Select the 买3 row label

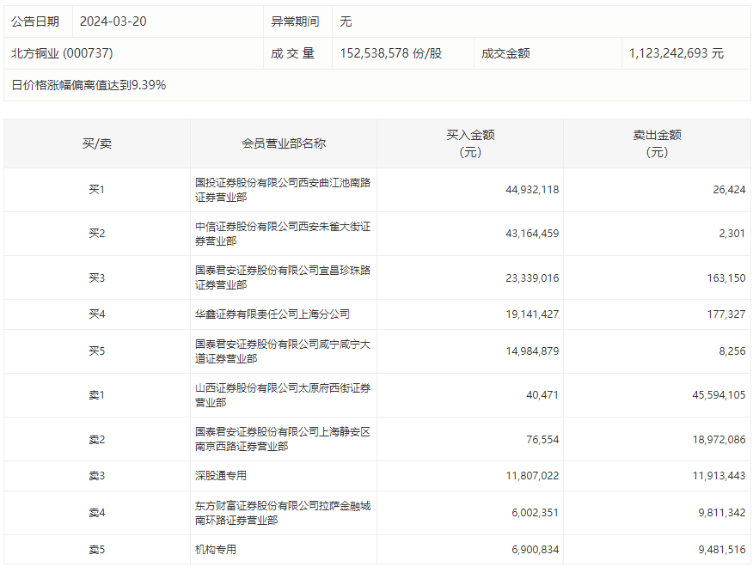tap(96, 278)
